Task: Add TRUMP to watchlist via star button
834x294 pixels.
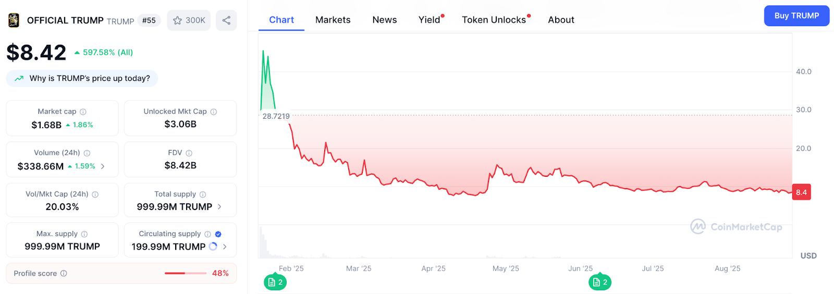Action: [189, 20]
